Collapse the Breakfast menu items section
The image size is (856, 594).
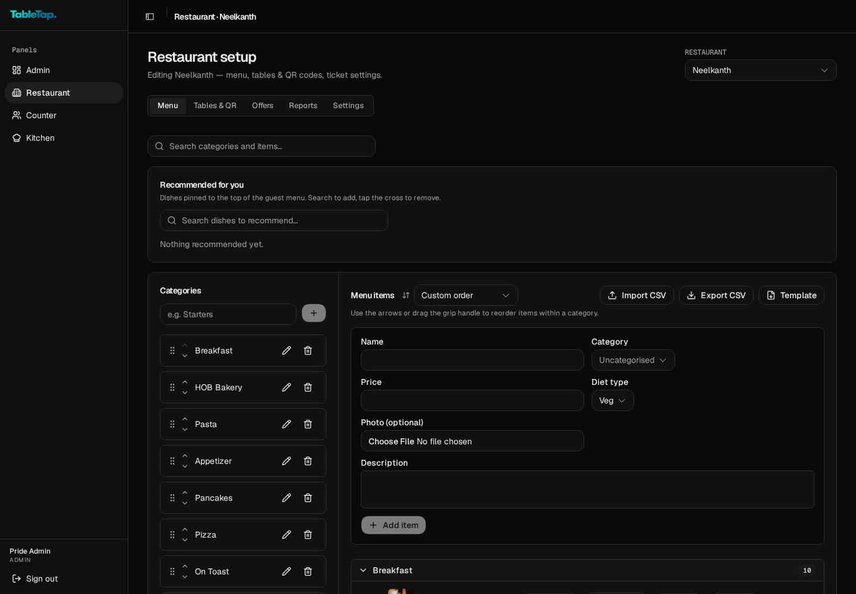click(363, 570)
